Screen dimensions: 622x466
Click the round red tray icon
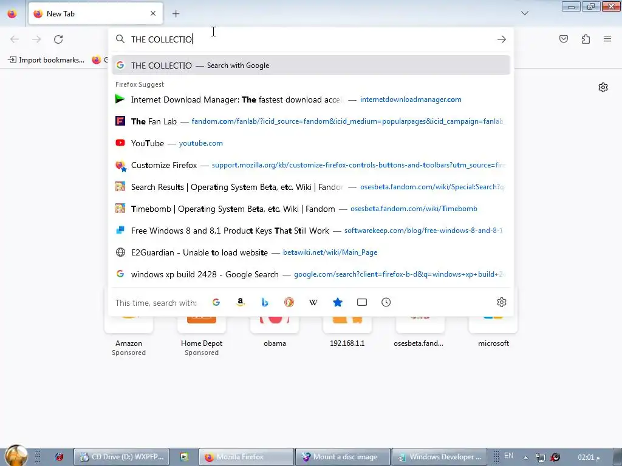pos(555,458)
